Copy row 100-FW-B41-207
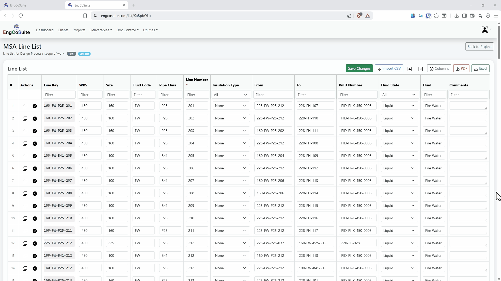501x281 pixels. coord(25,181)
